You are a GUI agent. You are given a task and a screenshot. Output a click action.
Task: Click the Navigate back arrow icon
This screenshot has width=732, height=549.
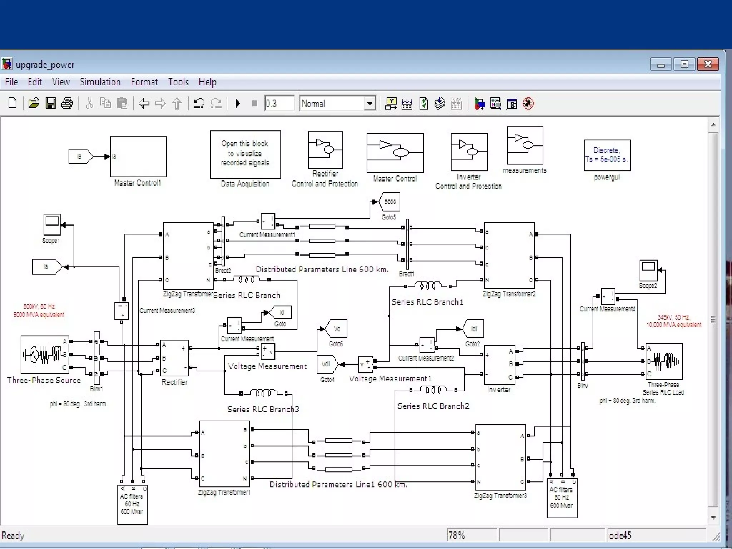point(144,104)
